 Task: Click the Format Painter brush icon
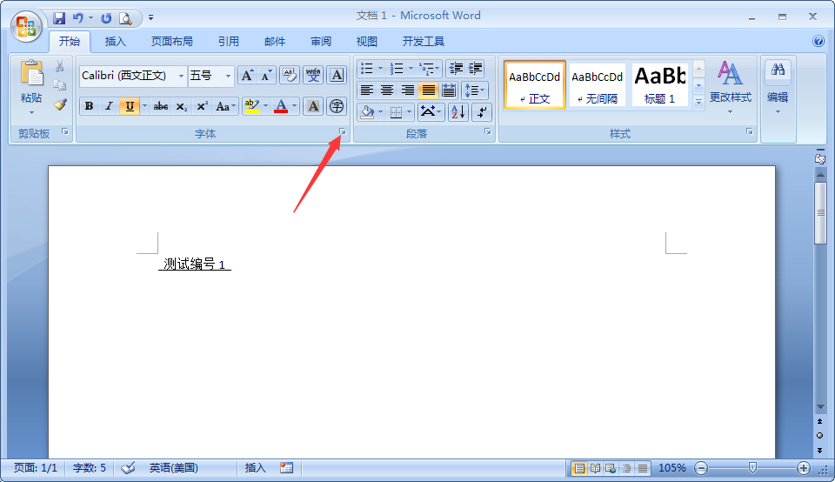(60, 104)
